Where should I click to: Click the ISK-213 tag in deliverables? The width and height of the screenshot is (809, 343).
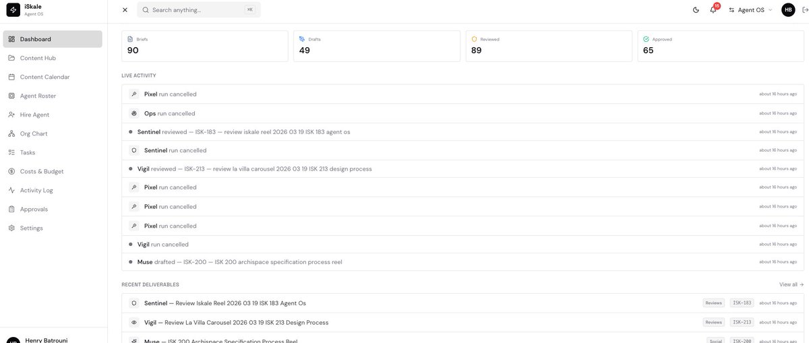(x=742, y=322)
